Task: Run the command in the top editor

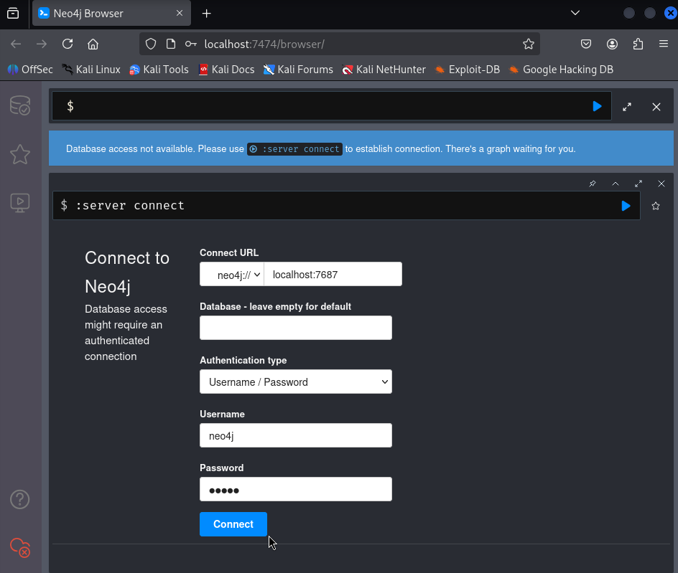Action: point(597,106)
